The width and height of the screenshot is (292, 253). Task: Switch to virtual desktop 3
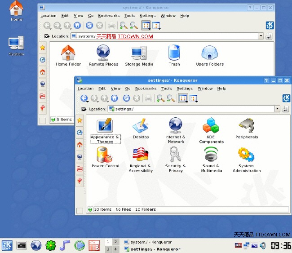point(108,249)
